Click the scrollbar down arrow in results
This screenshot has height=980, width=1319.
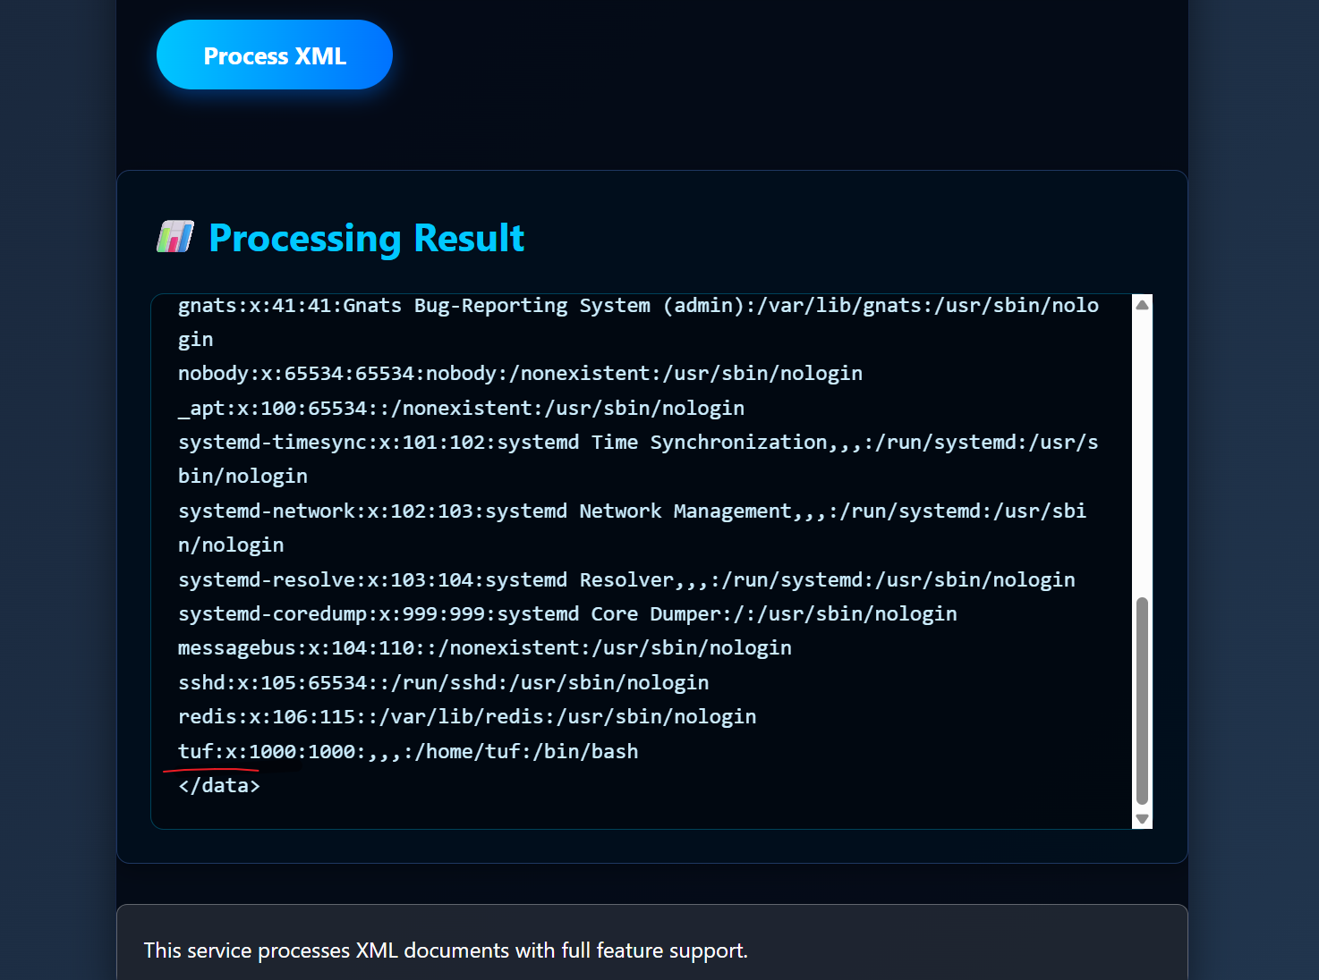pos(1142,818)
